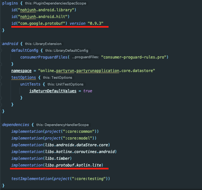Click libs.androidx.dataStore.core dependency reference
Screen dimensions: 202x190
[76, 145]
